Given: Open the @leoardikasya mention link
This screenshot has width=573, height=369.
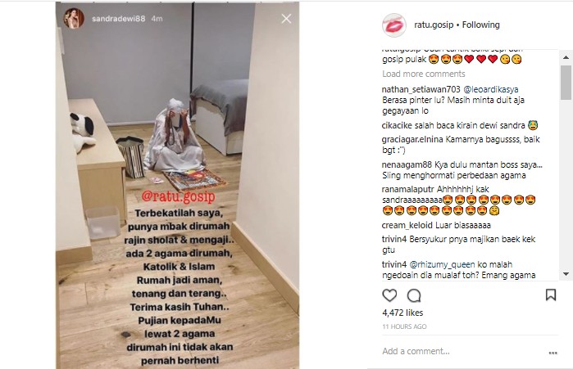Looking at the screenshot, I should (491, 89).
